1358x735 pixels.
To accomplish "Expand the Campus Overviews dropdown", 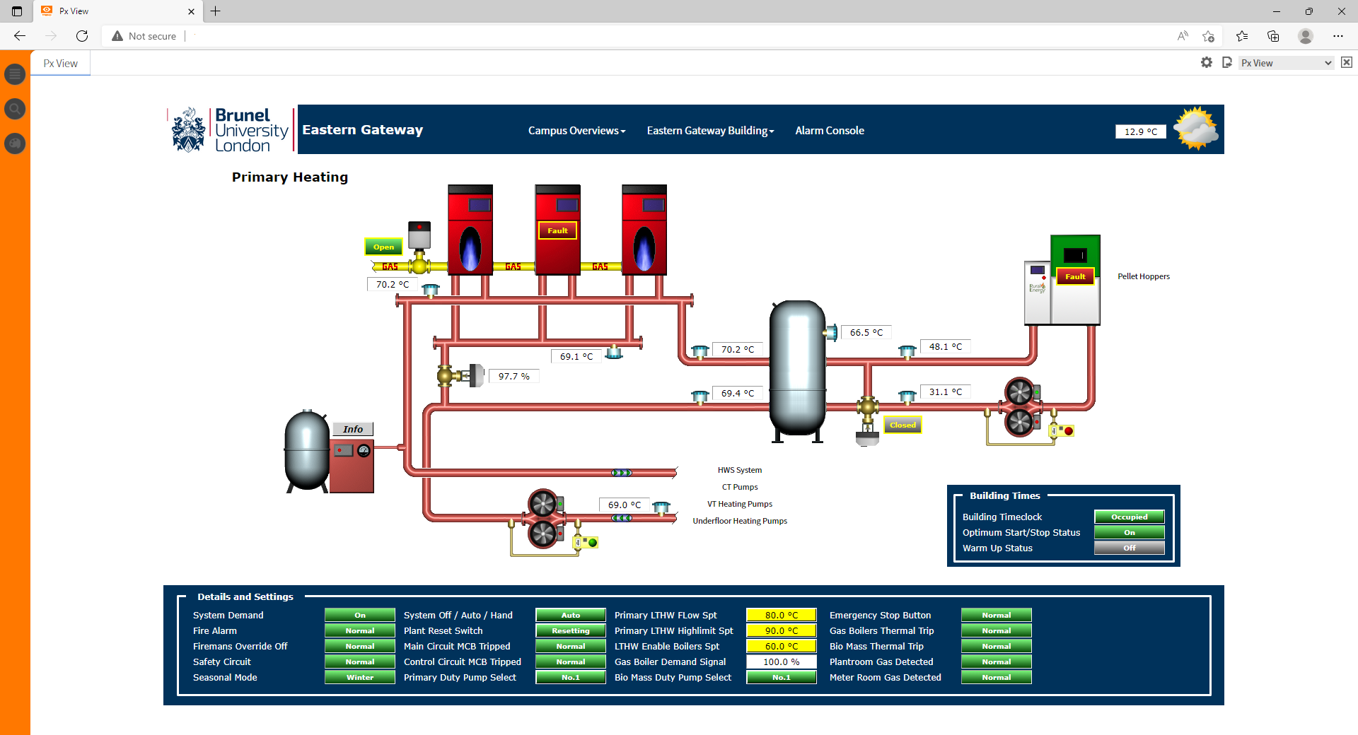I will point(576,131).
